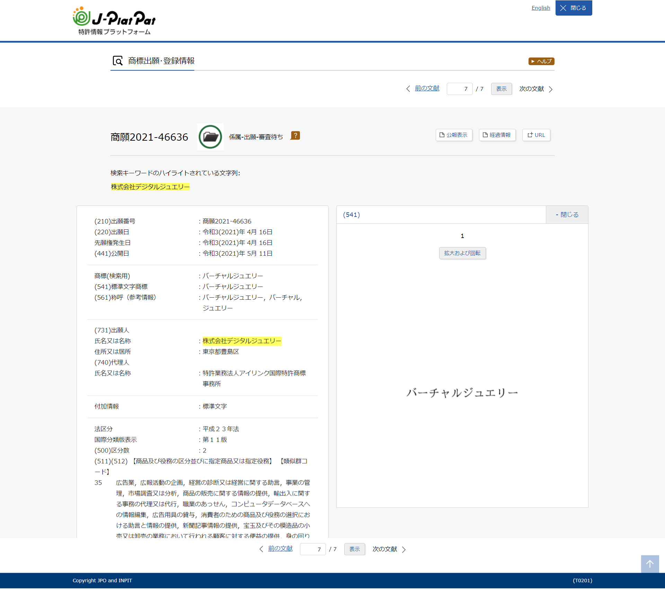Click the 商願2021-46636 page heading

149,137
